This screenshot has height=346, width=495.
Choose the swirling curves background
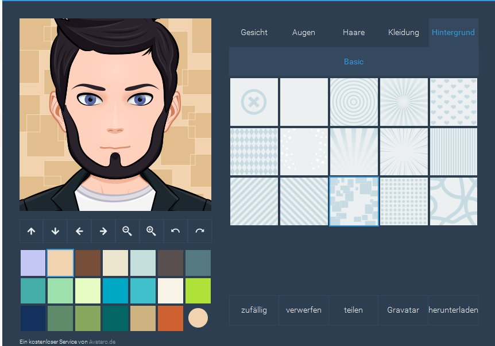(453, 202)
